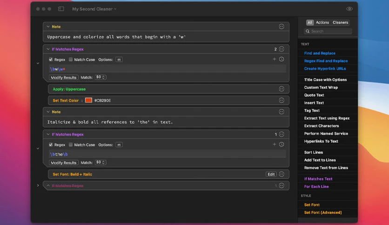Enable Match Case for the \bthe\b regex
Image resolution: width=389 pixels, height=225 pixels.
(x=71, y=145)
